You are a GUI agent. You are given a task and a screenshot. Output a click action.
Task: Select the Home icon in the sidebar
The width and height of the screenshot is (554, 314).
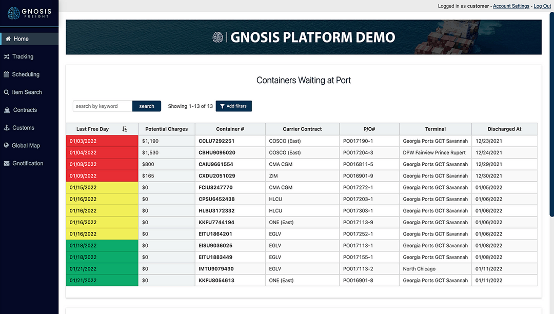pos(8,38)
